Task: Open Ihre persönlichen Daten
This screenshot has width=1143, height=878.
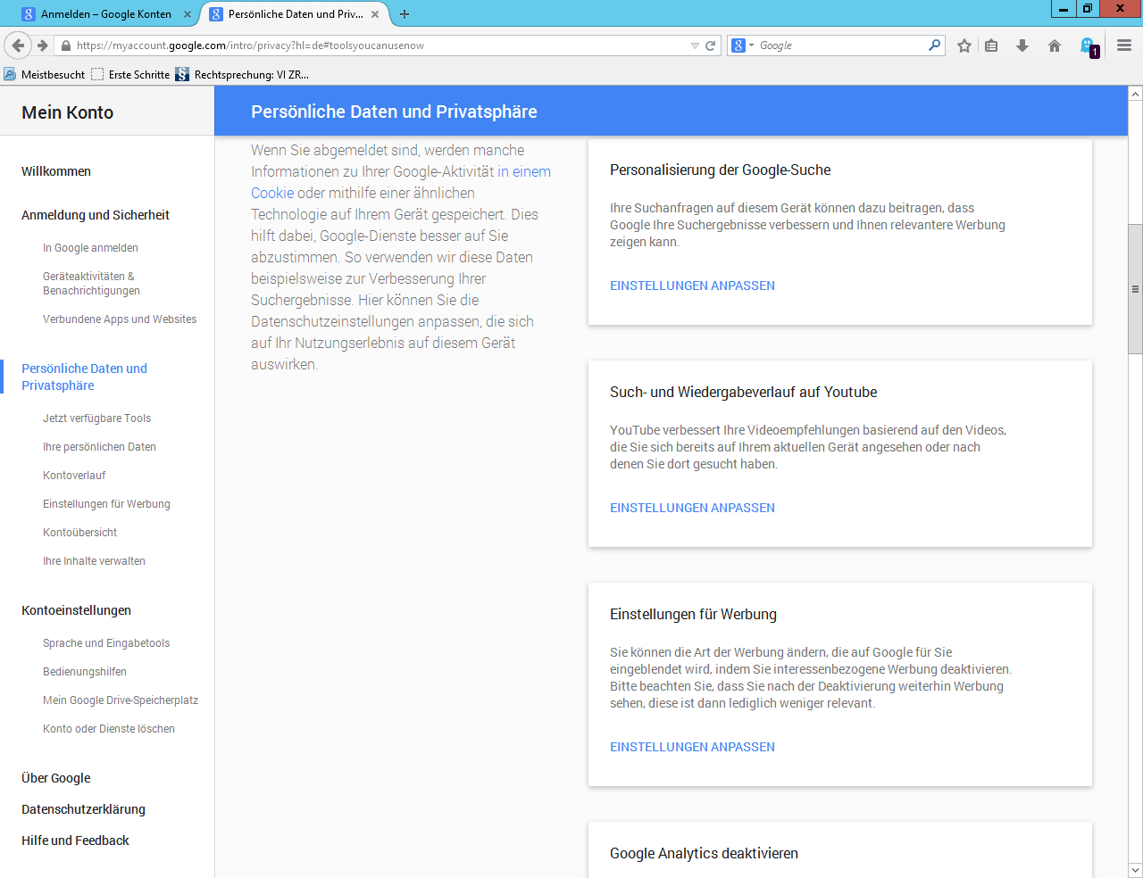Action: (x=99, y=447)
